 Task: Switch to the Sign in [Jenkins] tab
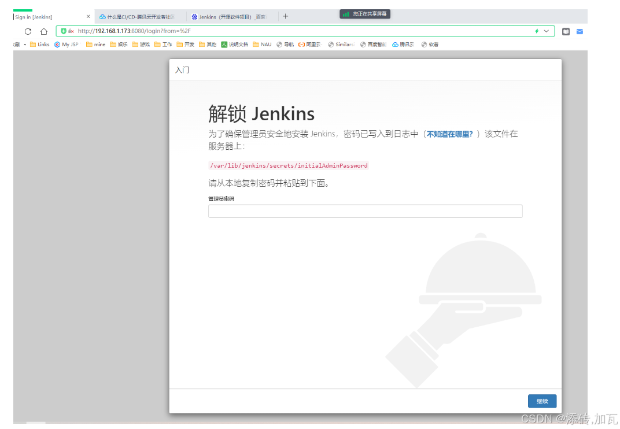51,17
